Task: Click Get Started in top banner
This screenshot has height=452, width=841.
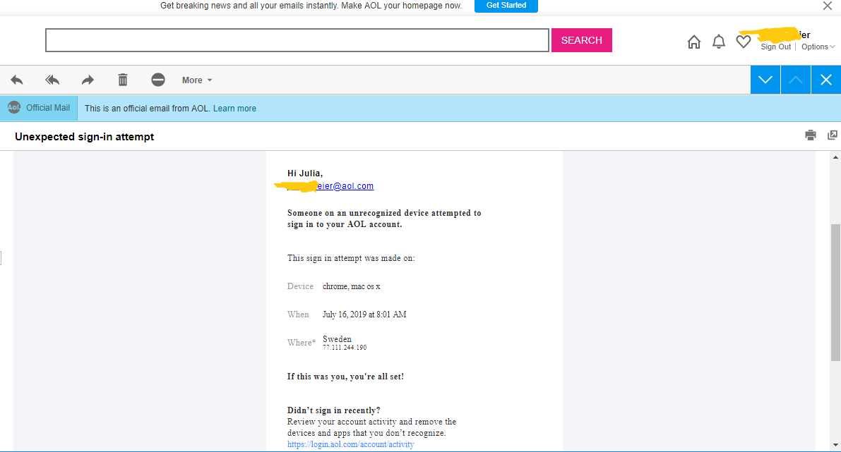Action: (506, 6)
